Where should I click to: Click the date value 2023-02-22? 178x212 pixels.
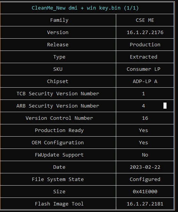[145, 167]
